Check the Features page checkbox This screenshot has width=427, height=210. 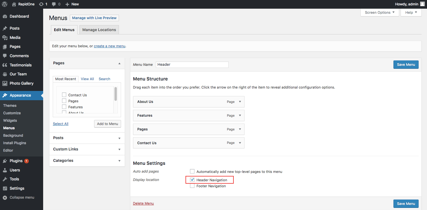click(x=64, y=107)
